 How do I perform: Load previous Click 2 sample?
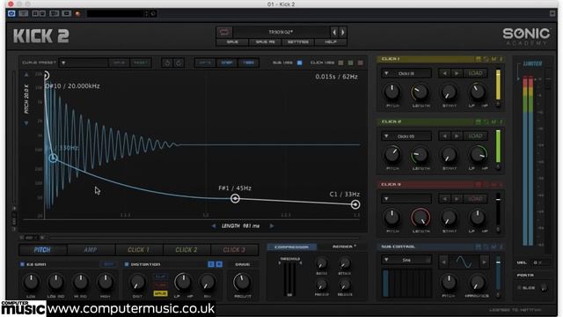point(444,136)
